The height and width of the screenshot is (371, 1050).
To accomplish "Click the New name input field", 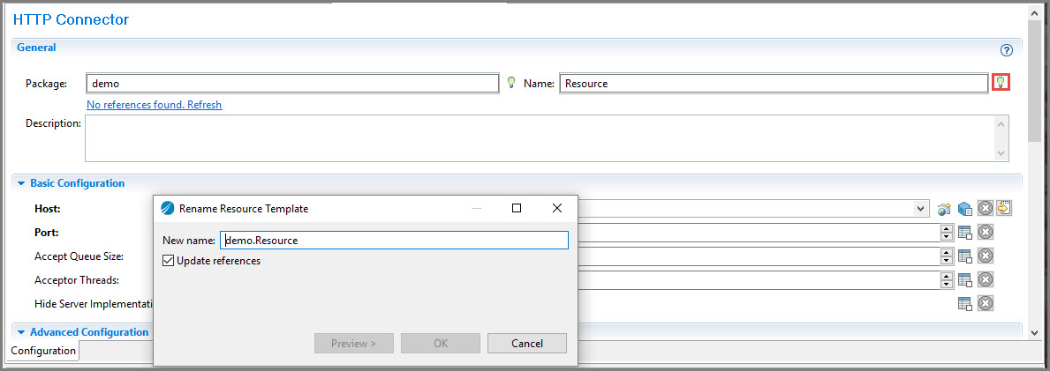I will coord(395,241).
